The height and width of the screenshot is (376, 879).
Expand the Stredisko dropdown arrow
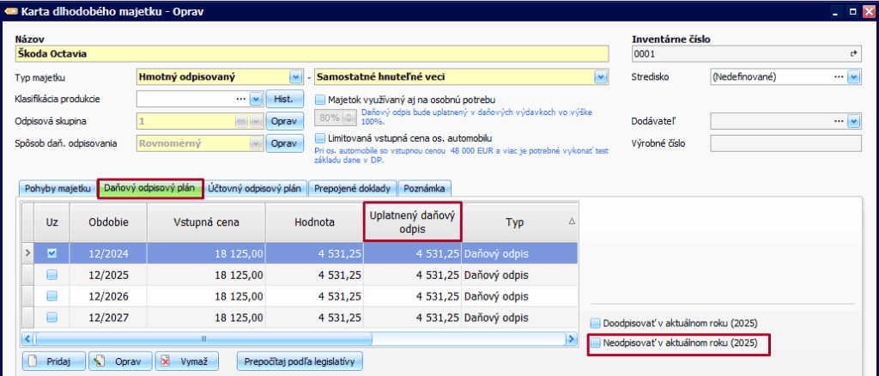pyautogui.click(x=853, y=76)
